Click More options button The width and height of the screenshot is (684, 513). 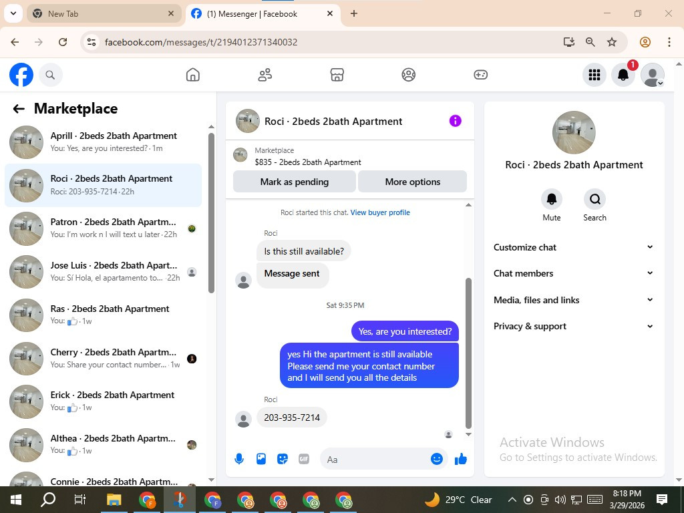413,182
